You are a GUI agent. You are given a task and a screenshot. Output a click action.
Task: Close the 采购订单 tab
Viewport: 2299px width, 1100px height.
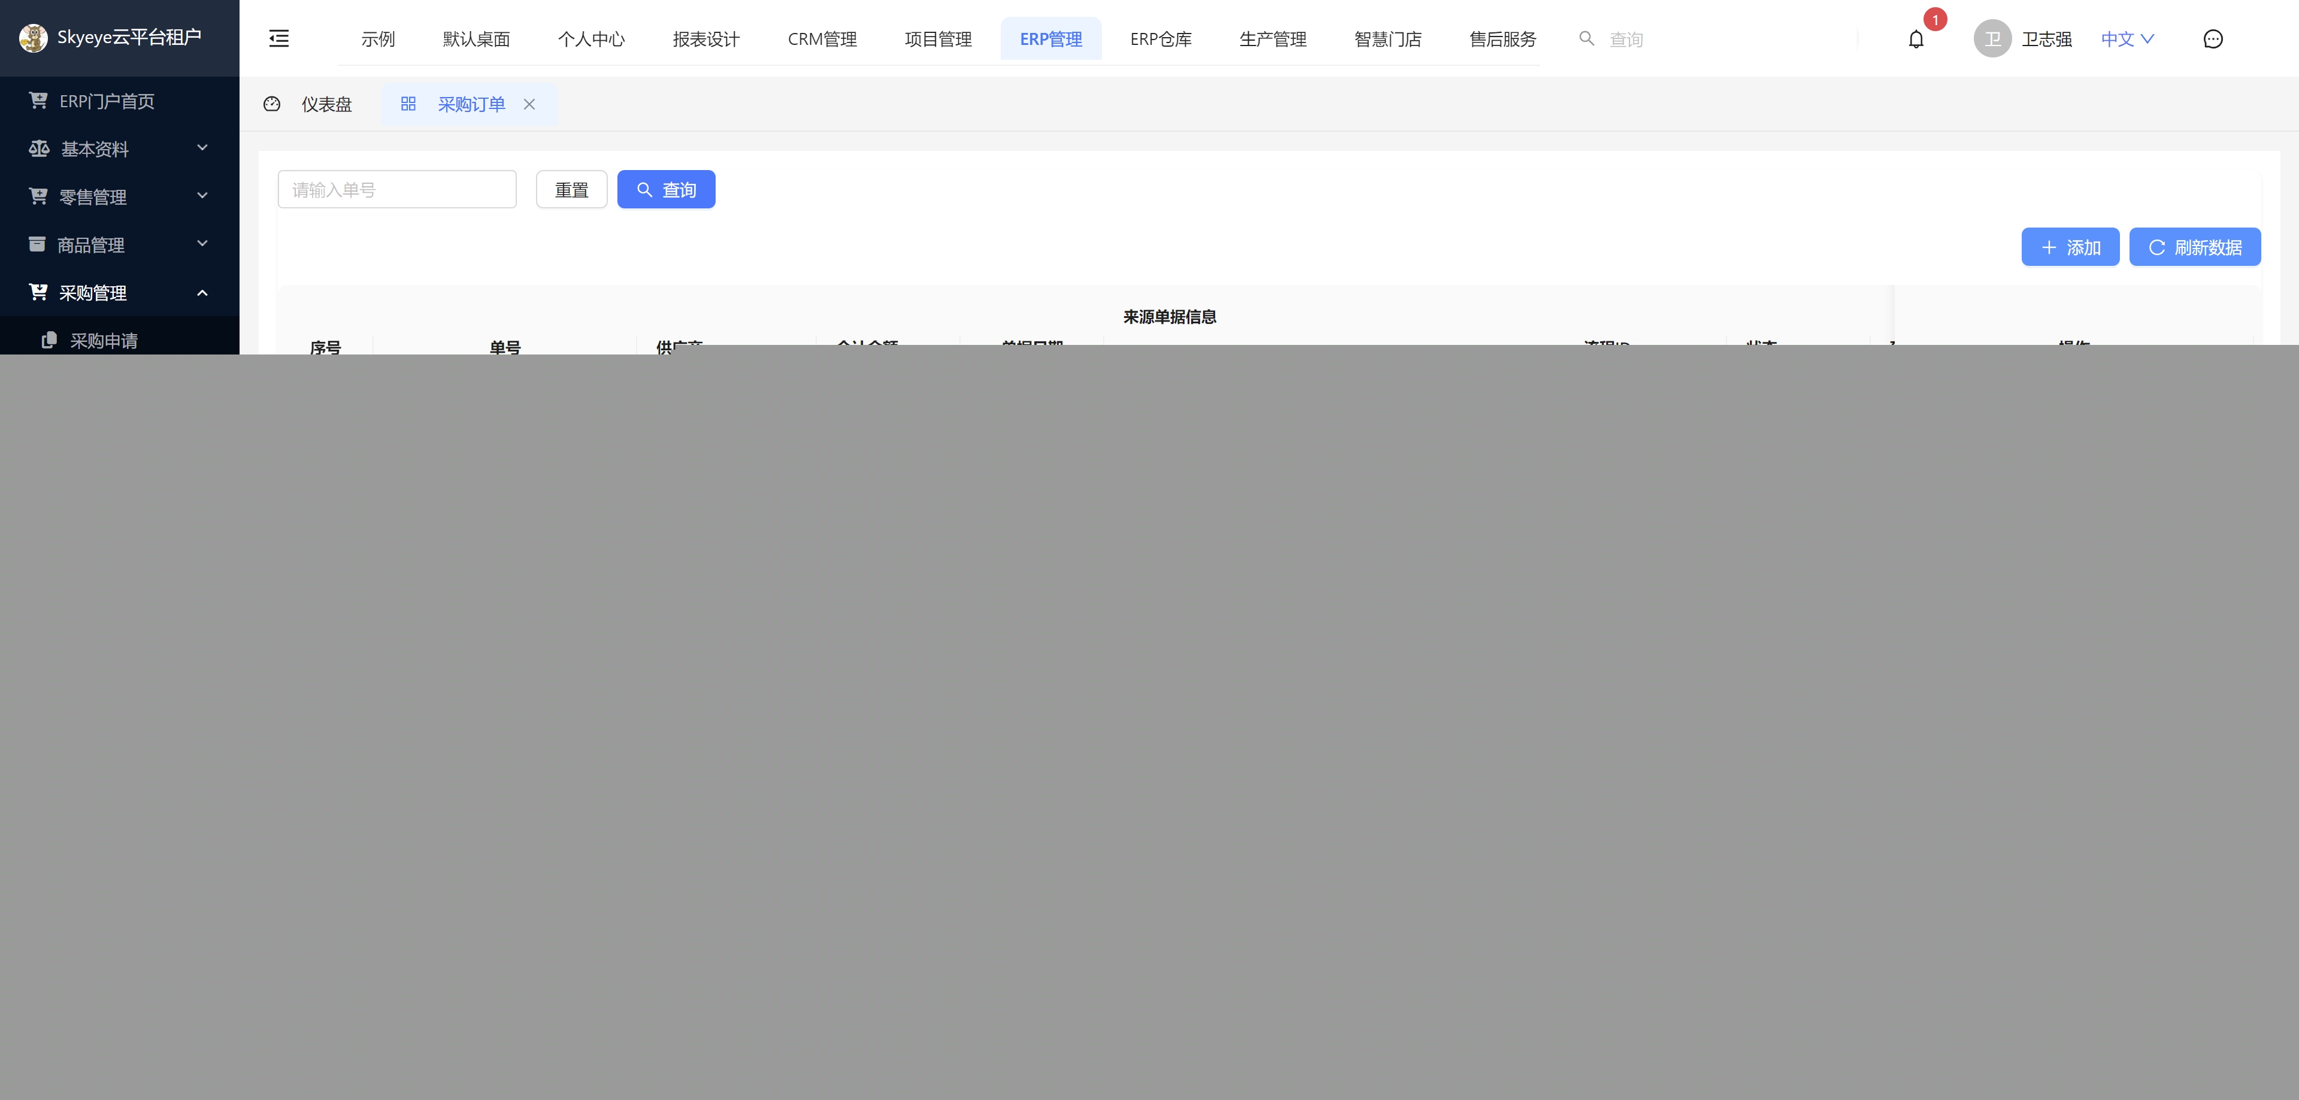(x=529, y=104)
